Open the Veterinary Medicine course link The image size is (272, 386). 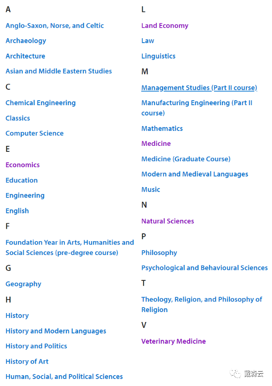173,341
